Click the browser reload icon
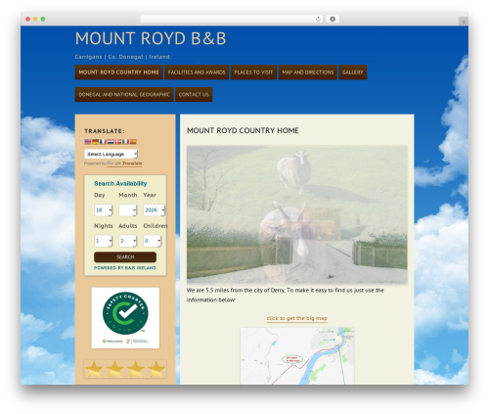The image size is (489, 414). coord(318,19)
